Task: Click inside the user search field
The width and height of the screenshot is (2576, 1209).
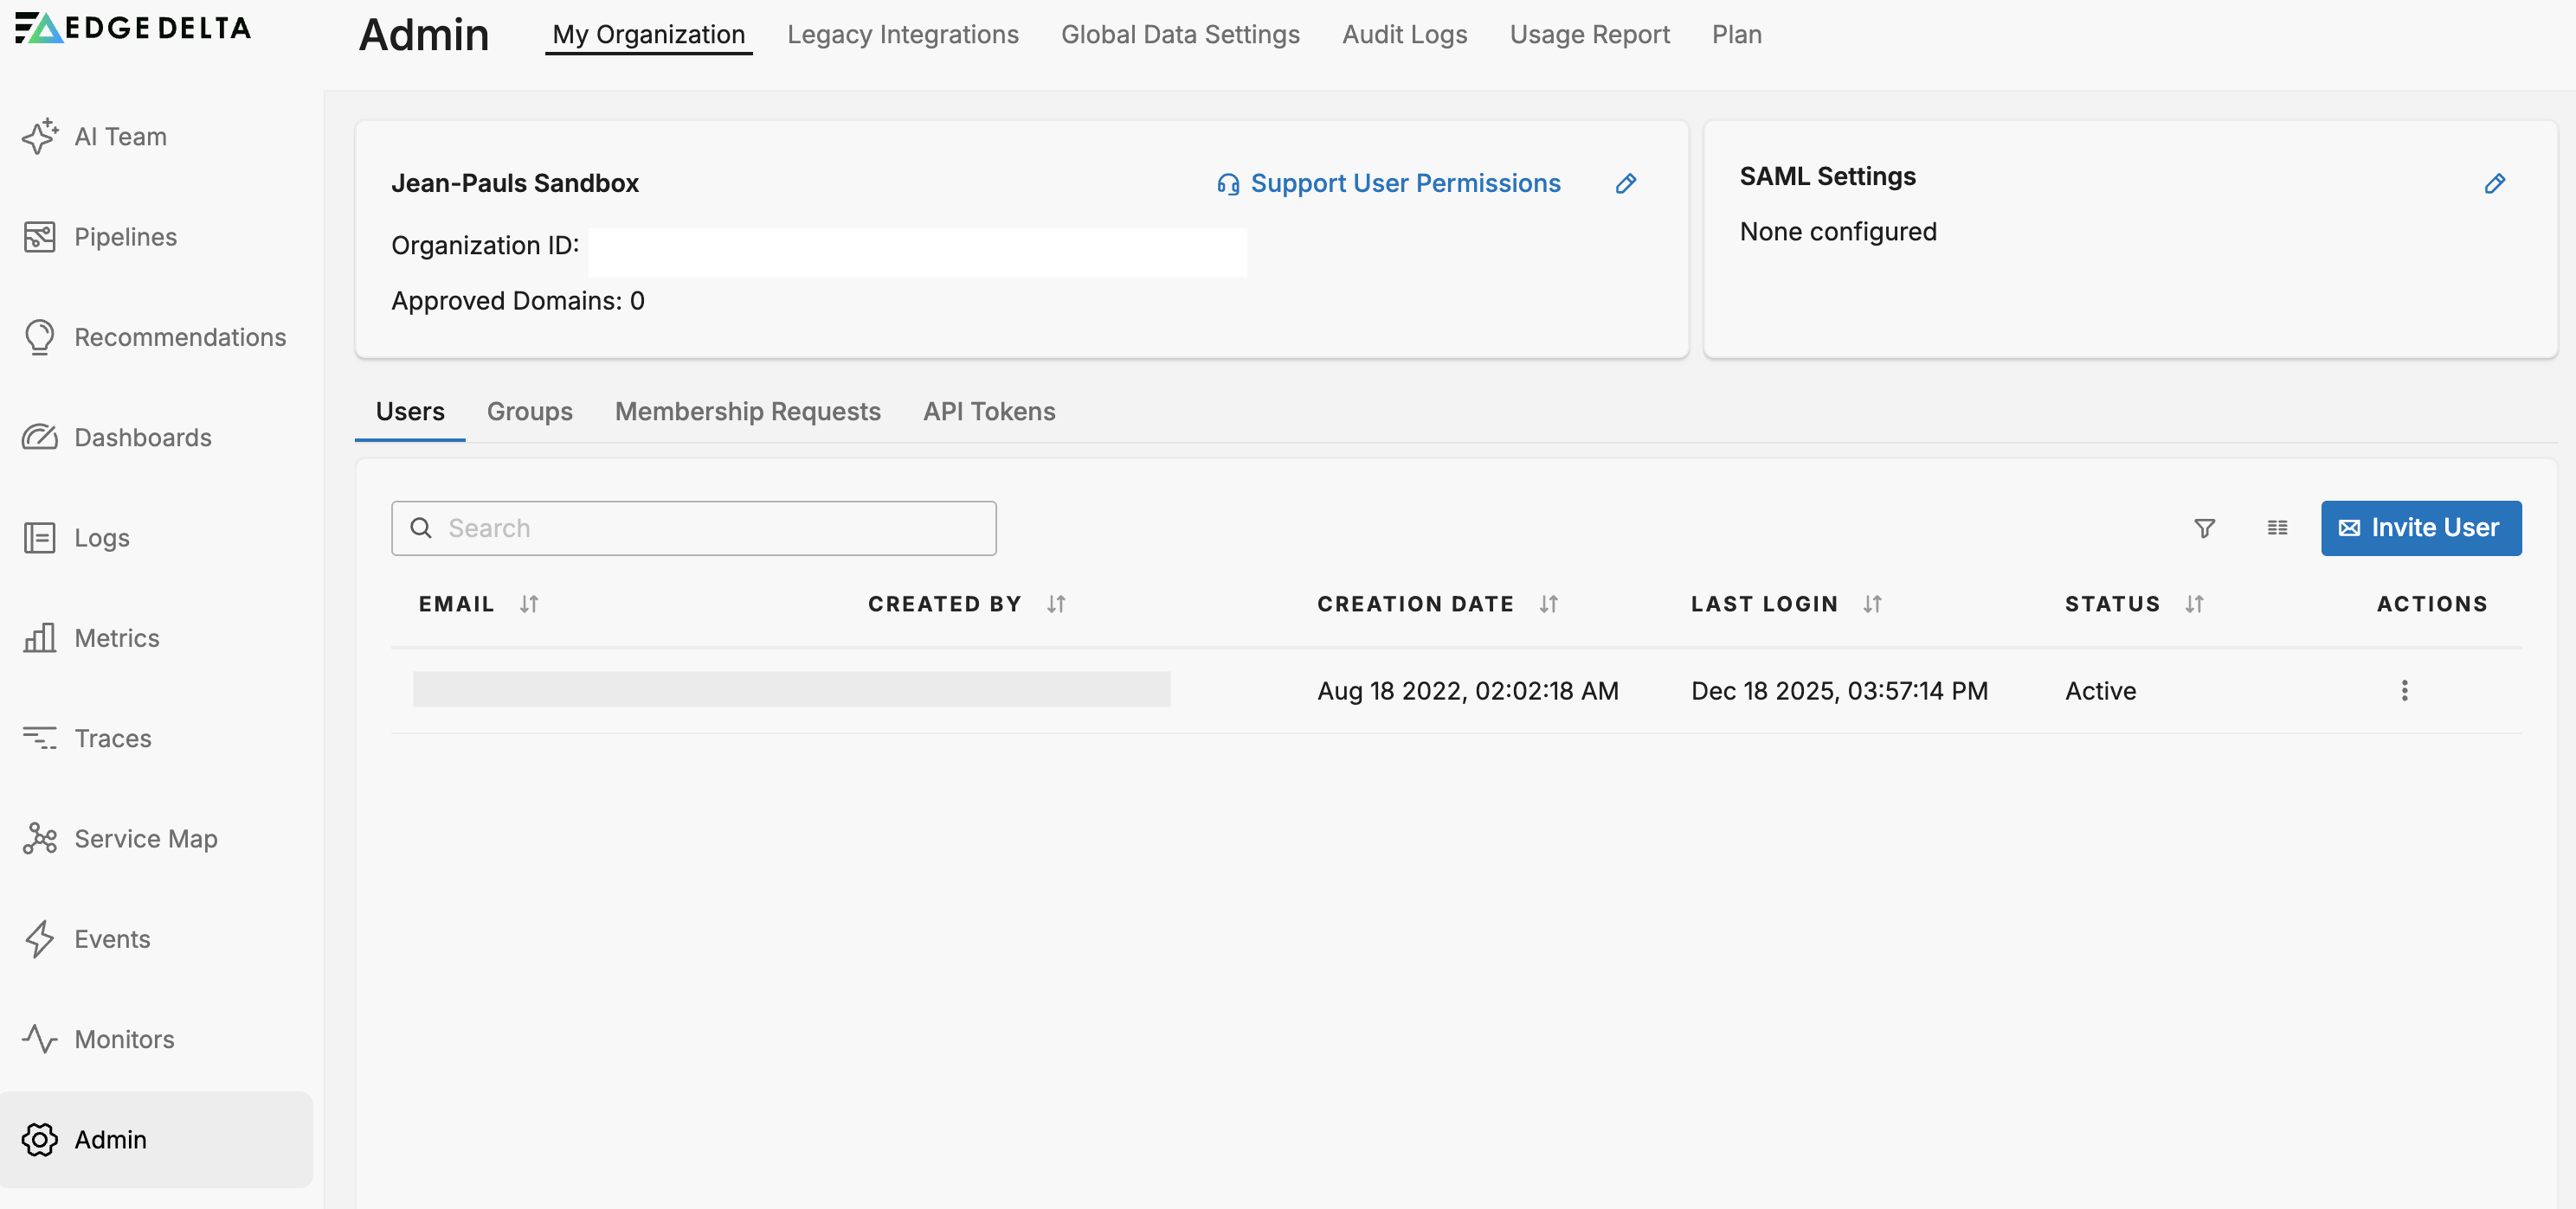Action: pos(693,528)
